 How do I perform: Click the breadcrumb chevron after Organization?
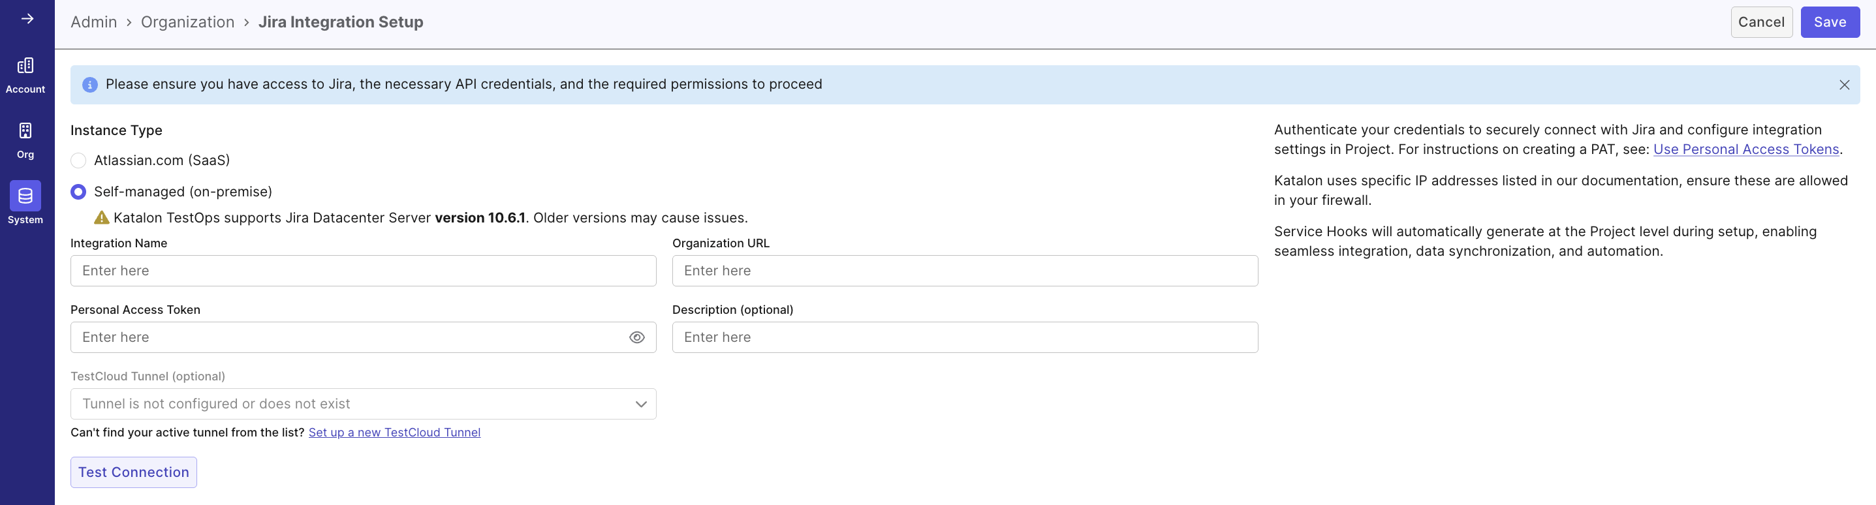click(246, 23)
